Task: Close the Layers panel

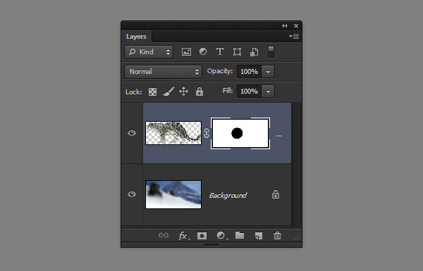Action: coord(296,26)
